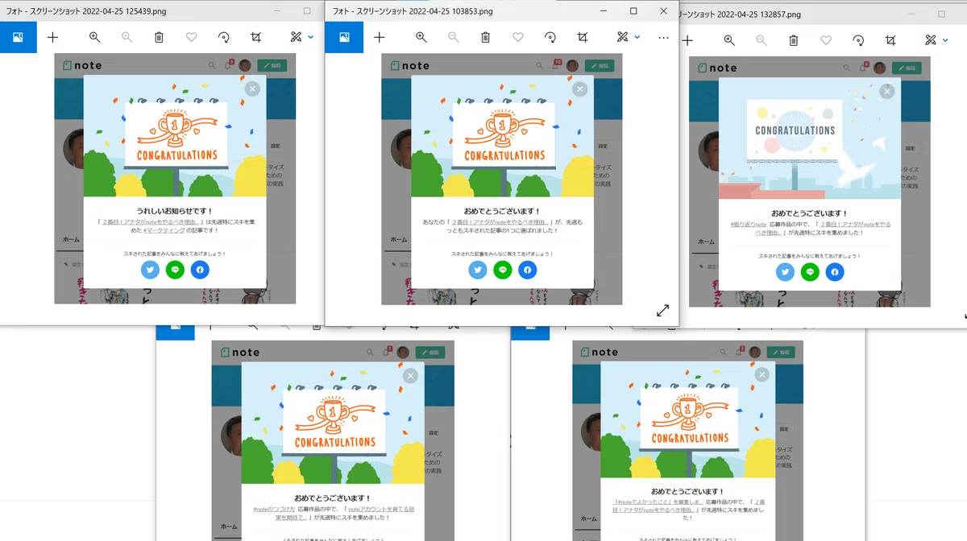Share to LINE in the 103853.png popup
The width and height of the screenshot is (967, 541).
503,270
